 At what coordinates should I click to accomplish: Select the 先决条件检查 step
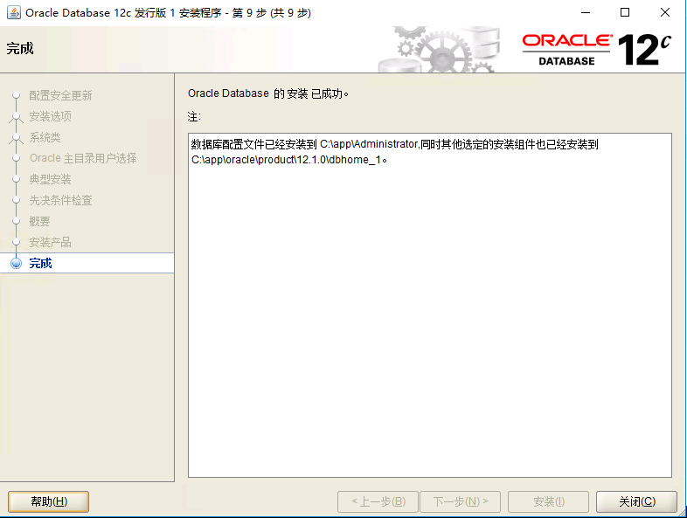[x=60, y=200]
